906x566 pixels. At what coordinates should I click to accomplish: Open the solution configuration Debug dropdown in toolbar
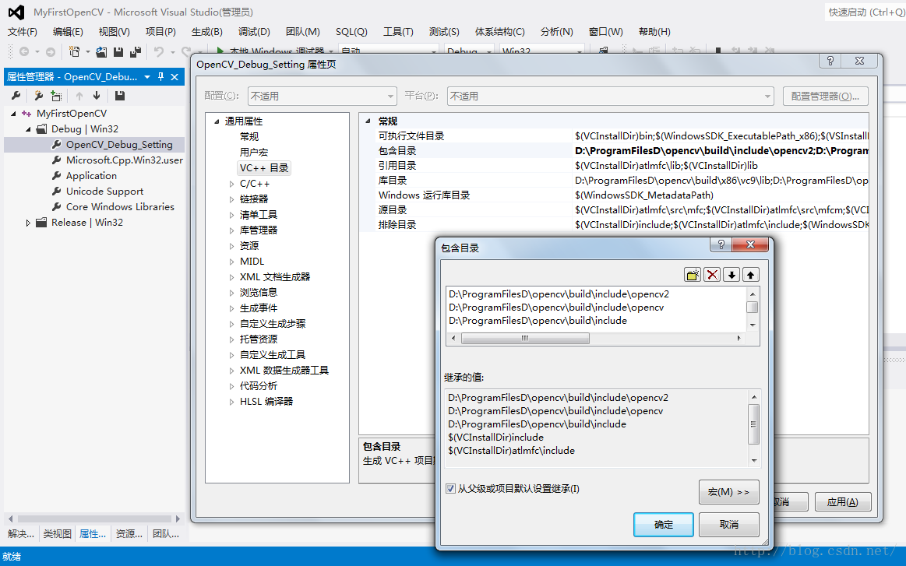click(470, 50)
